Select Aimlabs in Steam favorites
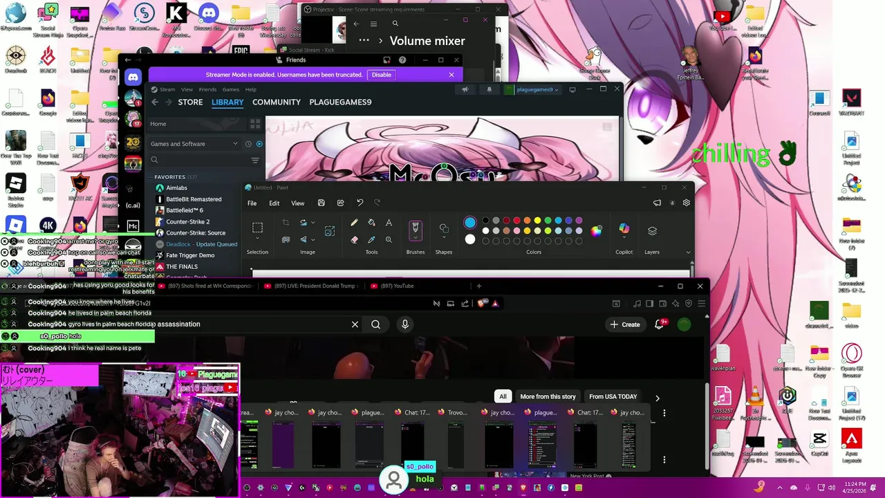Viewport: 885px width, 498px height. [176, 188]
